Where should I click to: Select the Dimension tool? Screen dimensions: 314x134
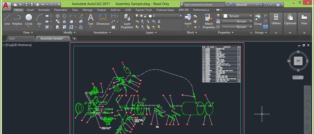pos(103,19)
